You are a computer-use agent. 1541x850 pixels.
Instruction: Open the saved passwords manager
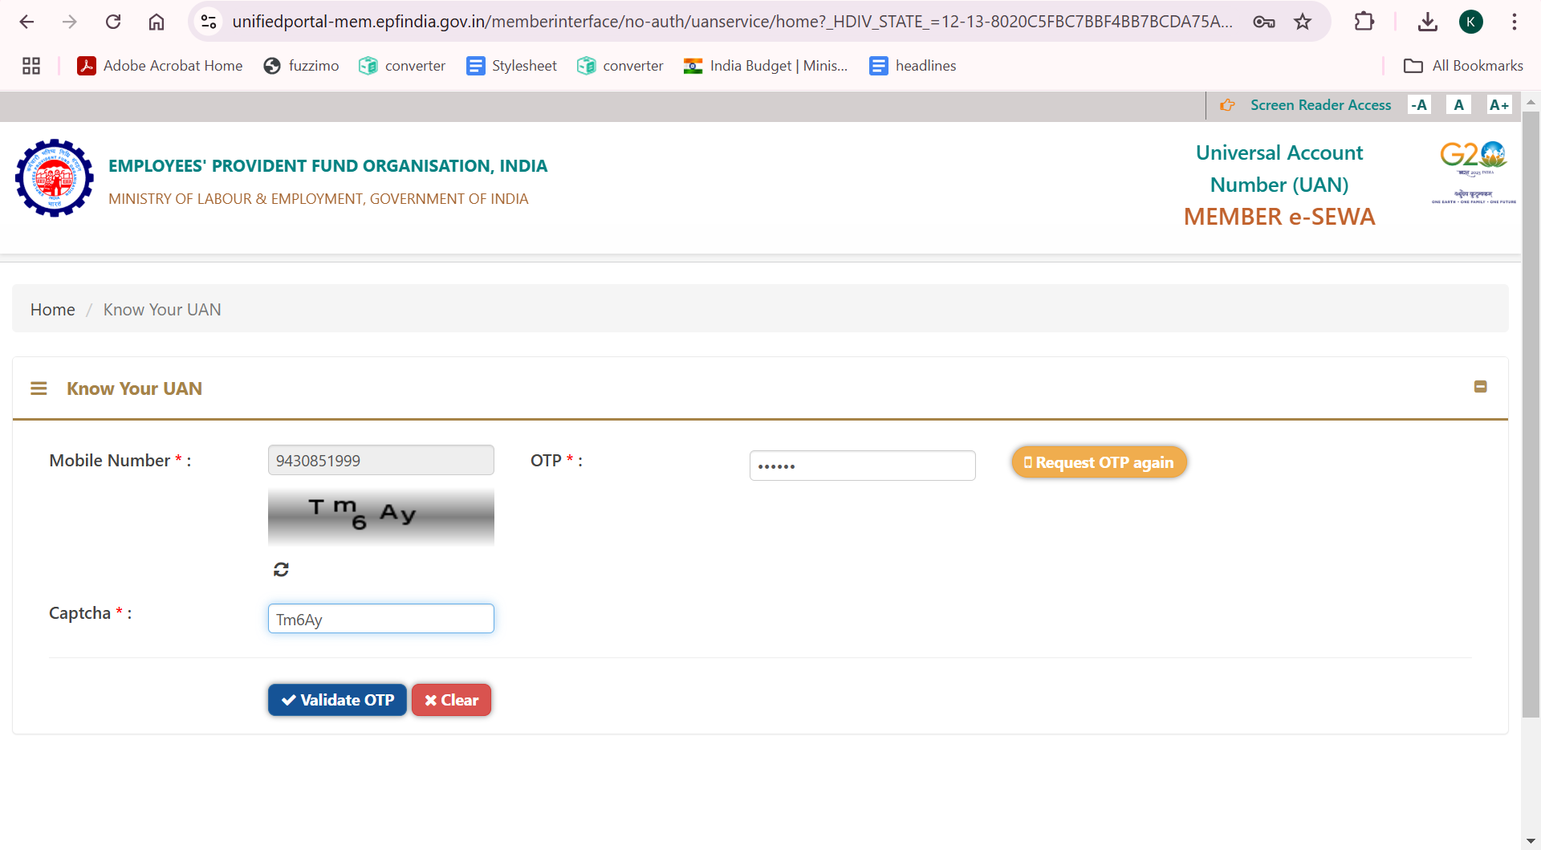[x=1262, y=22]
